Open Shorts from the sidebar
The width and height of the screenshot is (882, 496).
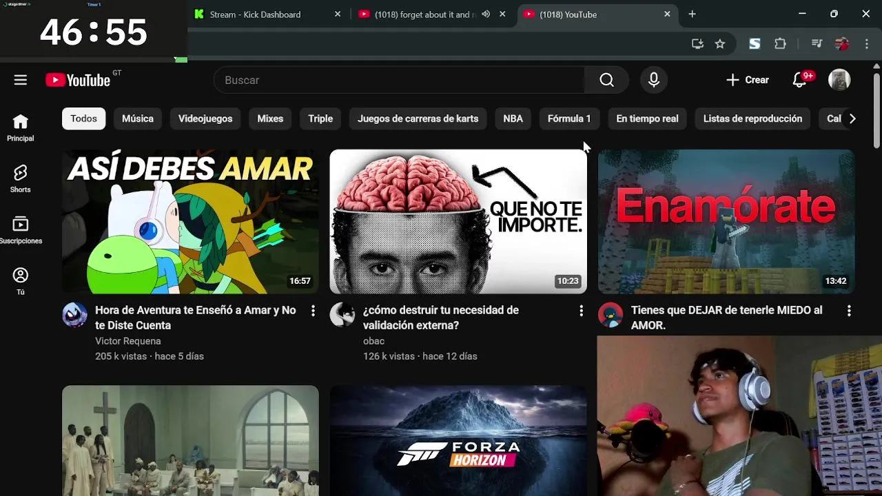(x=21, y=179)
